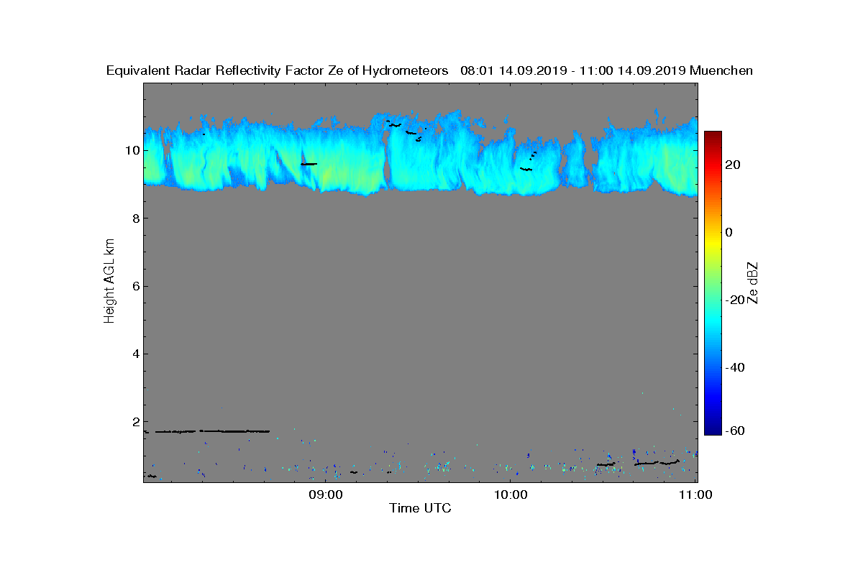This screenshot has height=575, width=863.
Task: Click the colorbar value 0
Action: (729, 232)
